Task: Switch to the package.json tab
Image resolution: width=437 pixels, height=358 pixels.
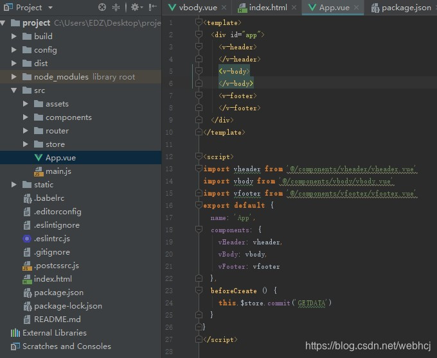Action: [401, 8]
